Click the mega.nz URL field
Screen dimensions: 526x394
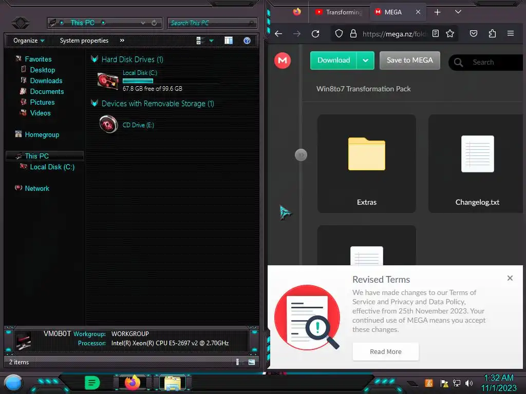click(x=394, y=33)
